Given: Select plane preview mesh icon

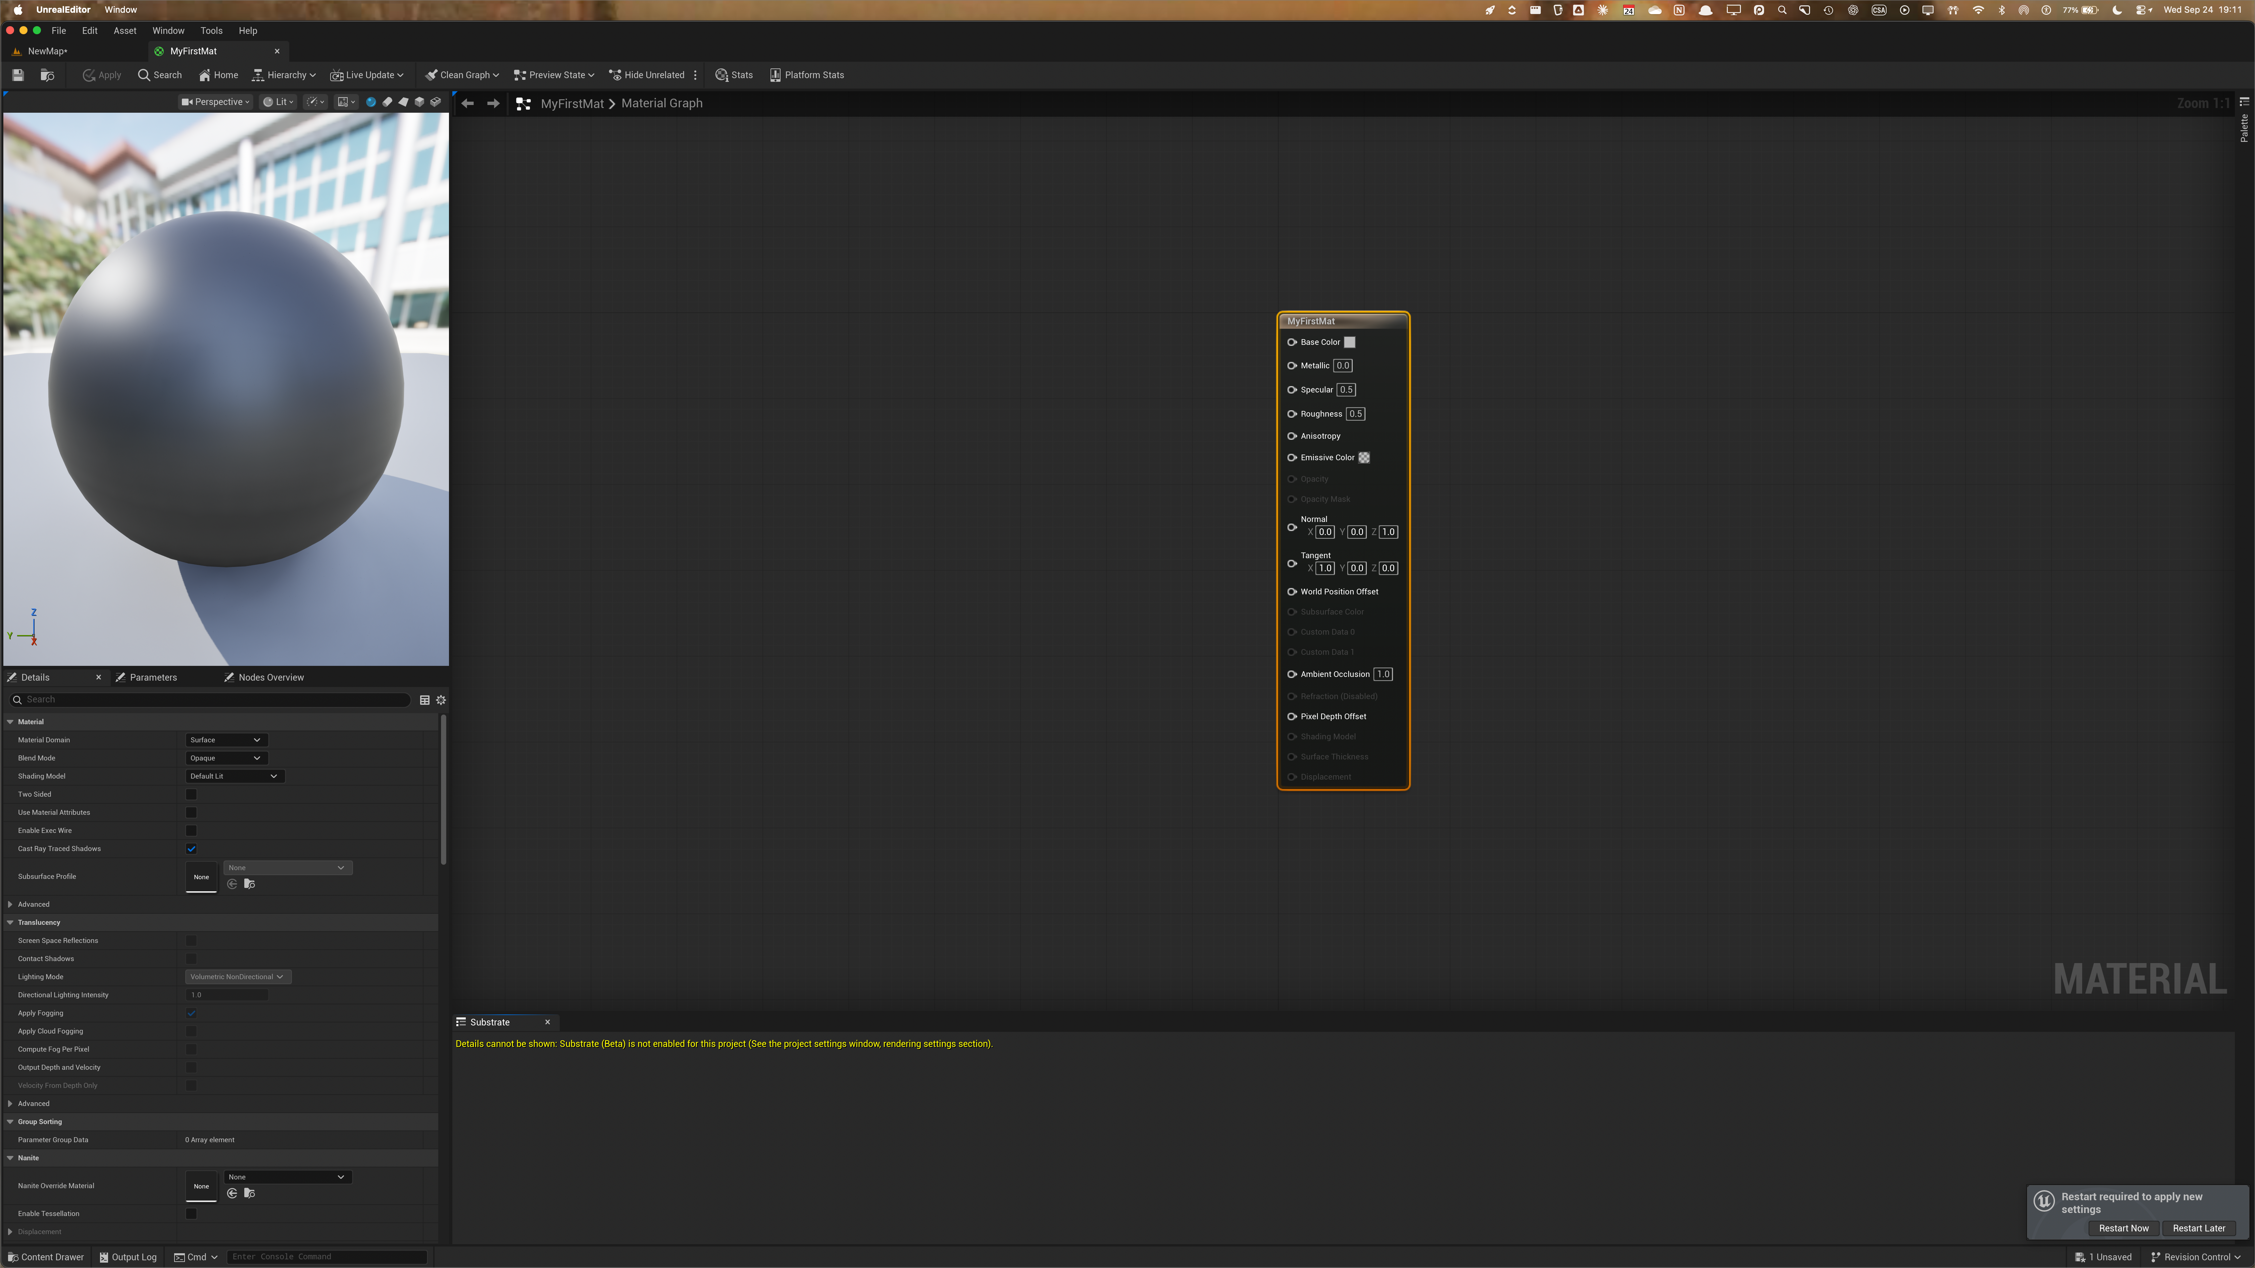Looking at the screenshot, I should (x=404, y=102).
